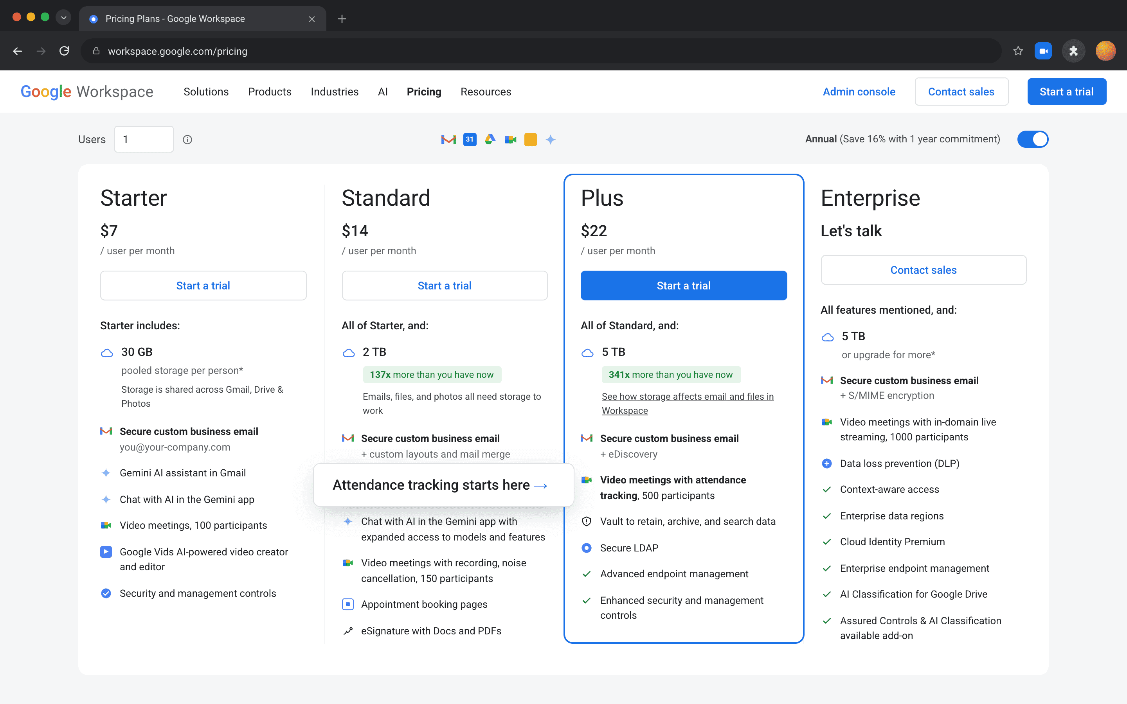The height and width of the screenshot is (704, 1127).
Task: Open the AI menu item
Action: coord(382,92)
